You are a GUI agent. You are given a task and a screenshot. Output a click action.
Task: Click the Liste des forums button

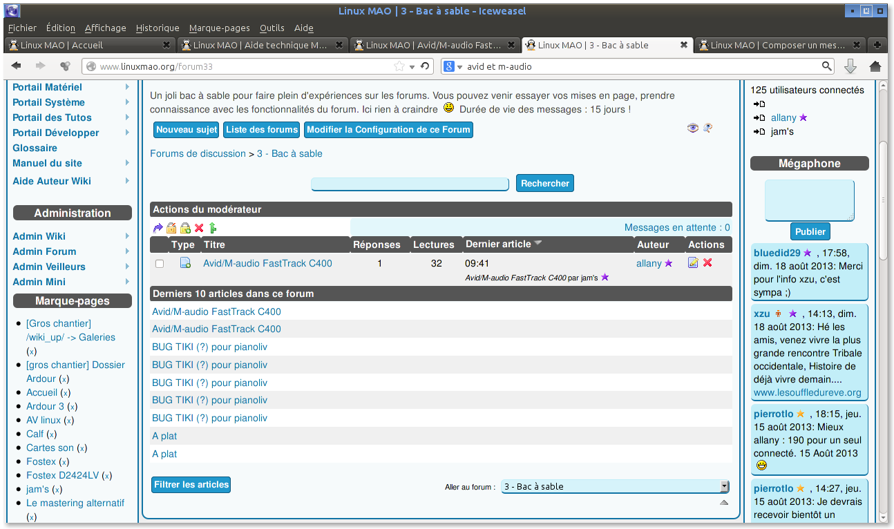pos(262,129)
